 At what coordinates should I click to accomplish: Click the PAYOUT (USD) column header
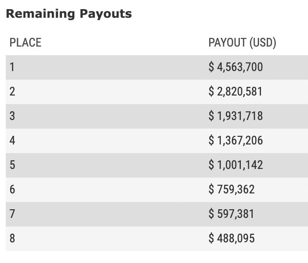[242, 43]
